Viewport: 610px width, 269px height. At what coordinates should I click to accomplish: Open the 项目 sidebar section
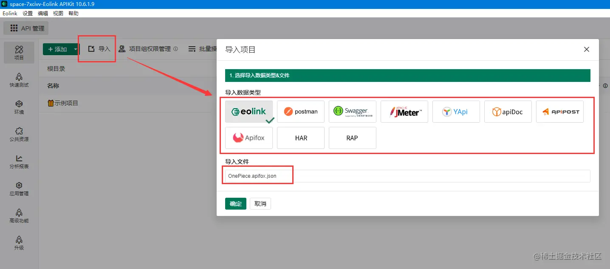(x=19, y=53)
